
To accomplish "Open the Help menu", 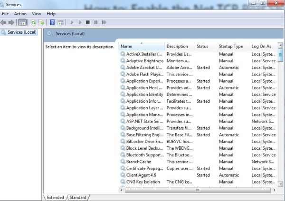I will coord(51,14).
